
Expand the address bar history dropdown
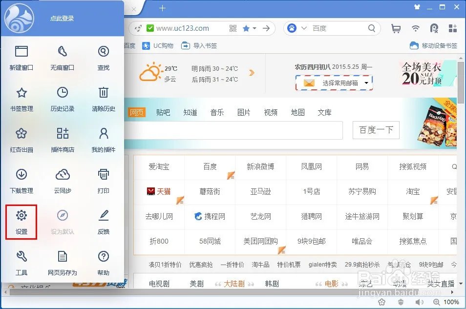coord(254,28)
